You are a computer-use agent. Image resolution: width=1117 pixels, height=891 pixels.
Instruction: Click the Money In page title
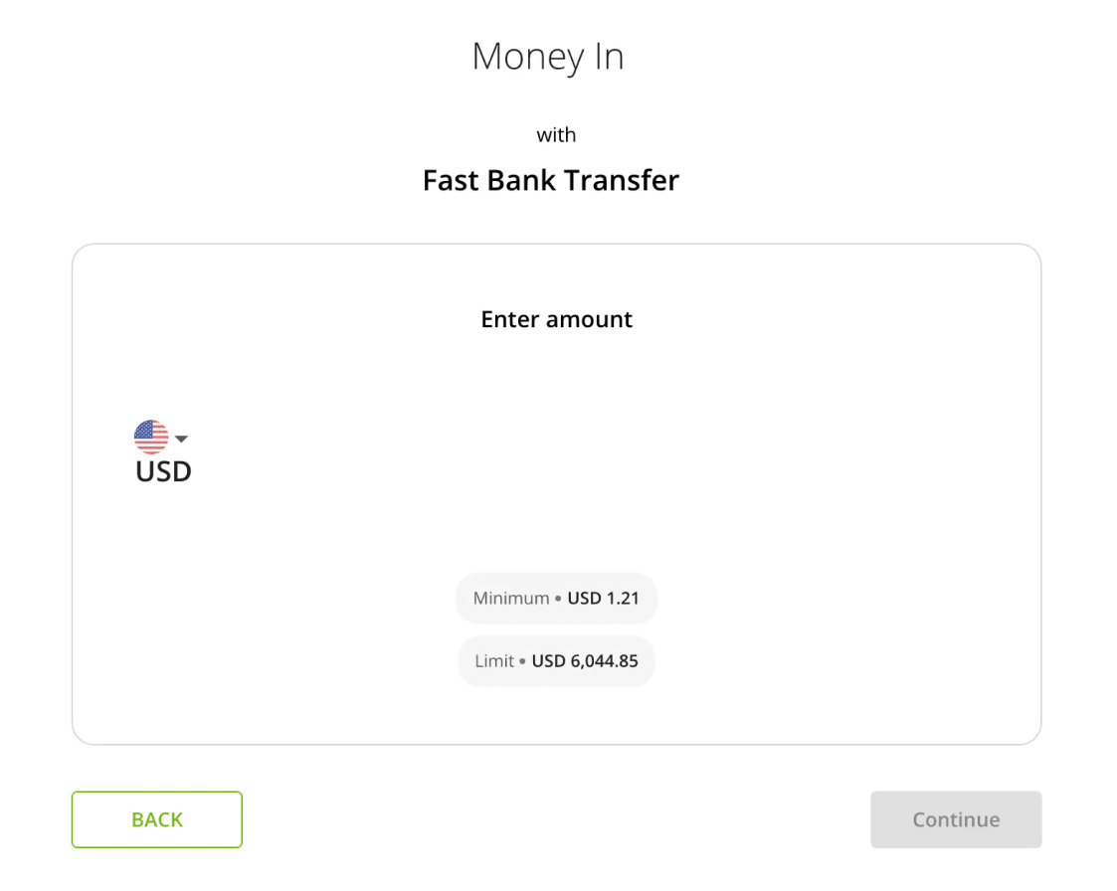(x=548, y=57)
